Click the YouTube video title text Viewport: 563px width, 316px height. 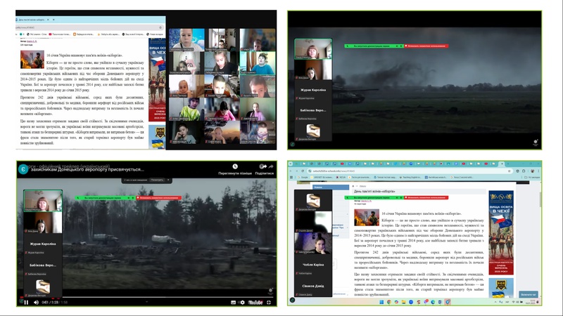(87, 169)
